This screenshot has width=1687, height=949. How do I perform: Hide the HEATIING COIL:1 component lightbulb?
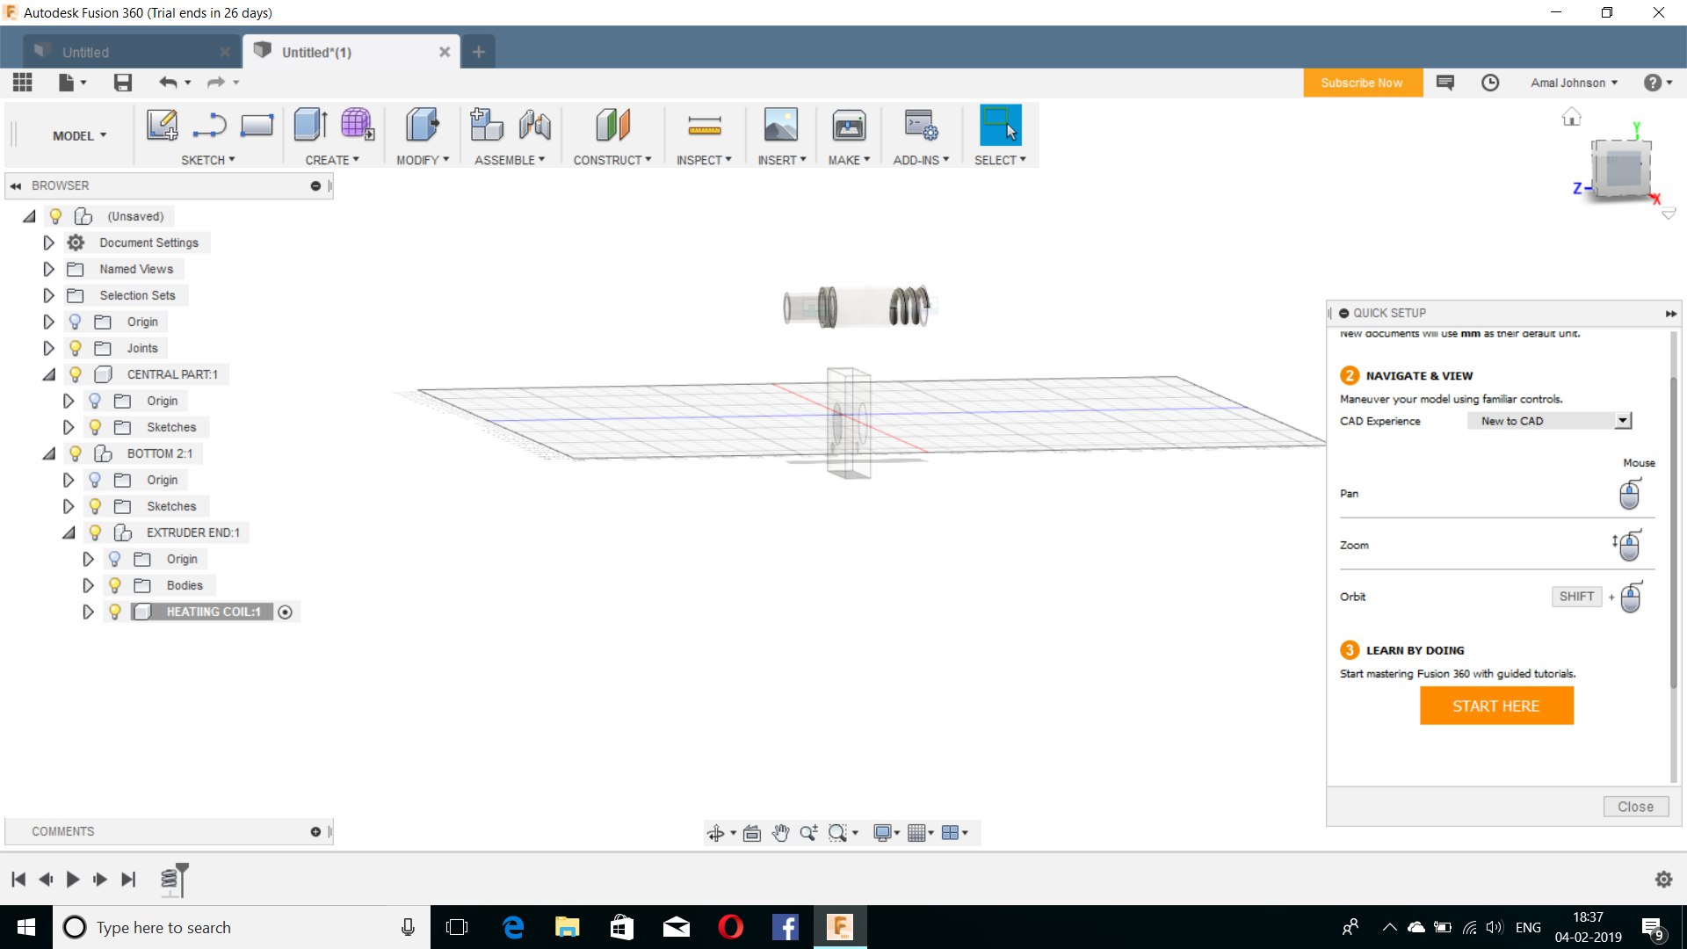click(114, 612)
